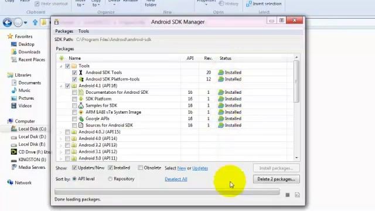
Task: Click the ARM EABI v7a System Image icon
Action: pos(81,112)
